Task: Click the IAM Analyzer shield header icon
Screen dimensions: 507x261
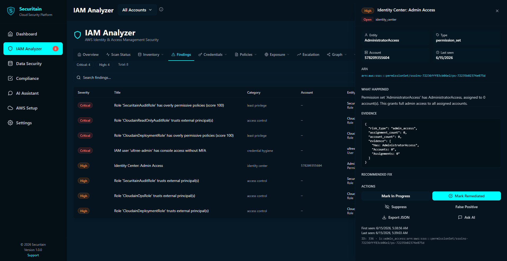Action: tap(78, 35)
